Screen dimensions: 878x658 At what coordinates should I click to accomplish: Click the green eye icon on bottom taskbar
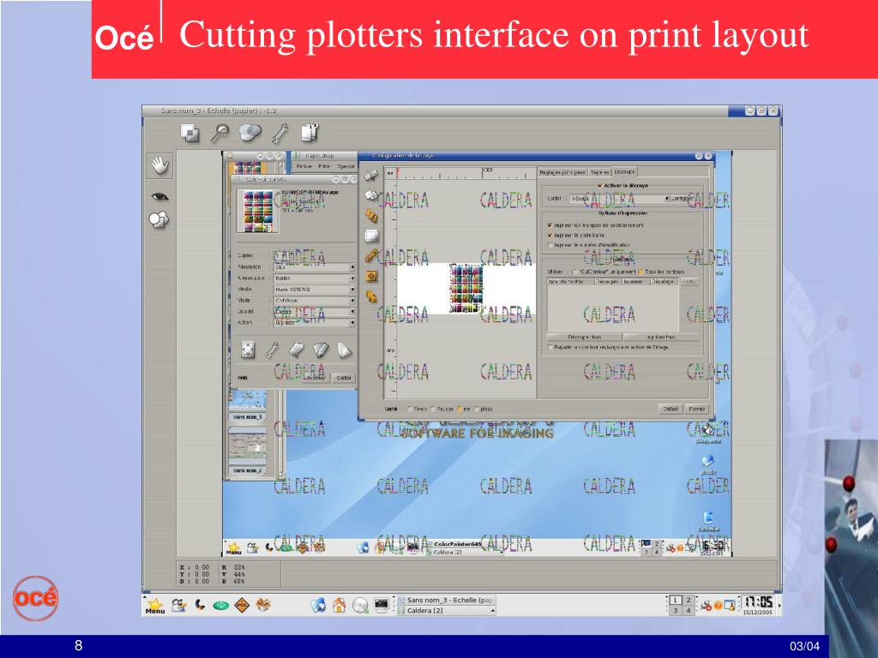221,606
